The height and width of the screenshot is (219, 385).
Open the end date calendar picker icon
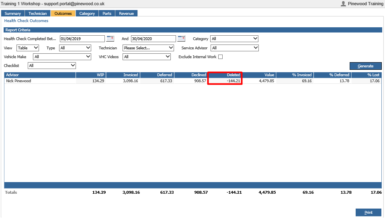(182, 39)
